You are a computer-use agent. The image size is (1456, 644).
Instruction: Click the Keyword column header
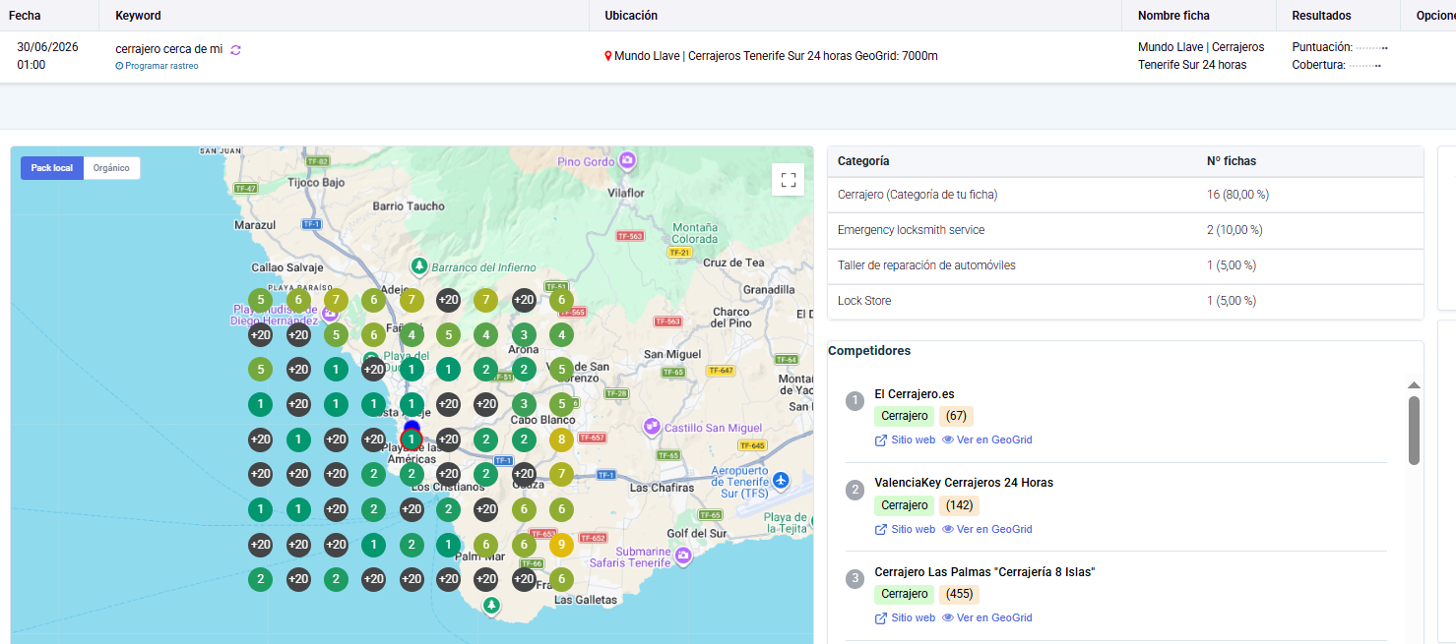tap(138, 16)
